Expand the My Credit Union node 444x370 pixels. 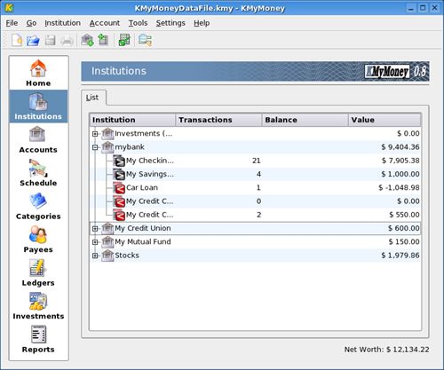[95, 229]
